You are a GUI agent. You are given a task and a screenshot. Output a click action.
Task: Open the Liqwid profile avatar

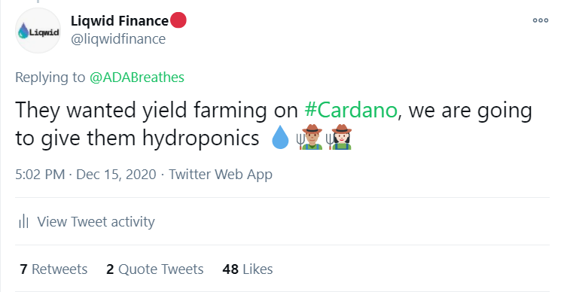38,31
